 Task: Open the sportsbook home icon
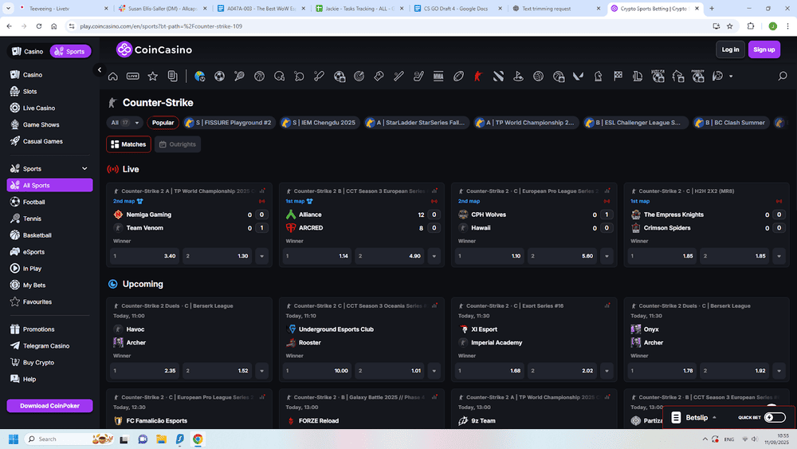[x=113, y=77]
